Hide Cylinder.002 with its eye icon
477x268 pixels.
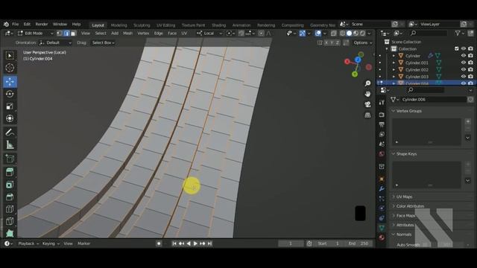(x=464, y=70)
